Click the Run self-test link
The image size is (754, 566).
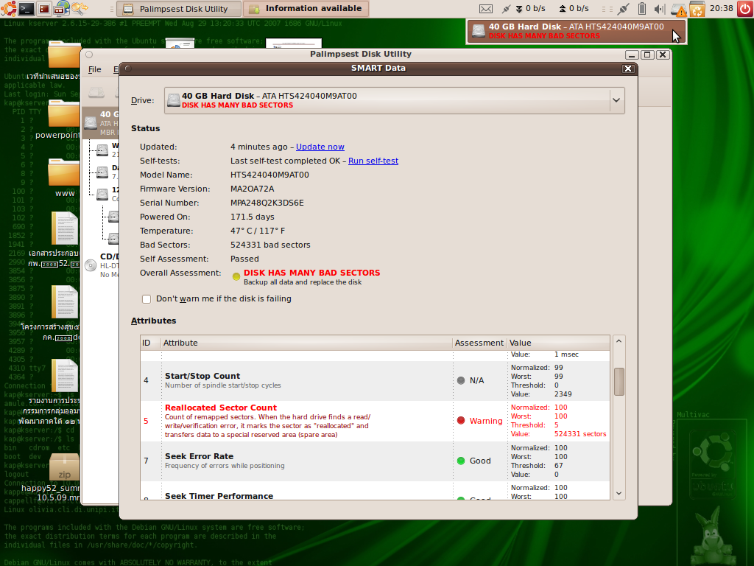pyautogui.click(x=373, y=161)
